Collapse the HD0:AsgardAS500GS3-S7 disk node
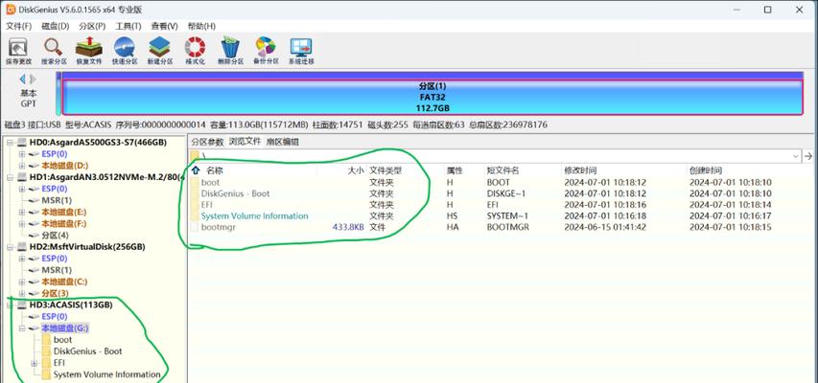Screen dimensions: 818x383 (10, 143)
